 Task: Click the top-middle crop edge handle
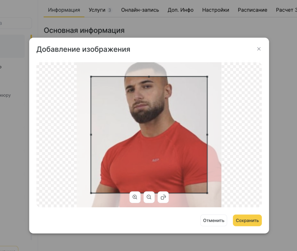pos(149,77)
